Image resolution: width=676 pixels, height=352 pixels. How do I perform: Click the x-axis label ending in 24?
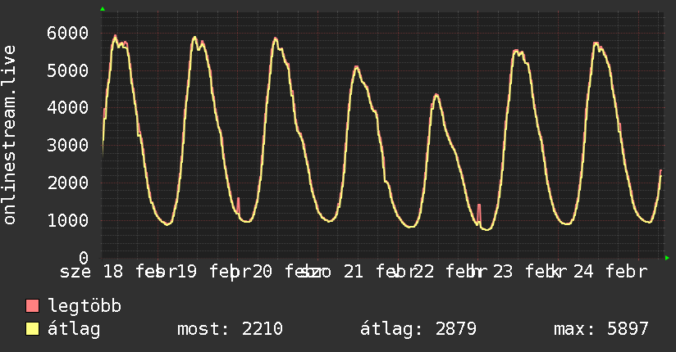[x=560, y=272]
